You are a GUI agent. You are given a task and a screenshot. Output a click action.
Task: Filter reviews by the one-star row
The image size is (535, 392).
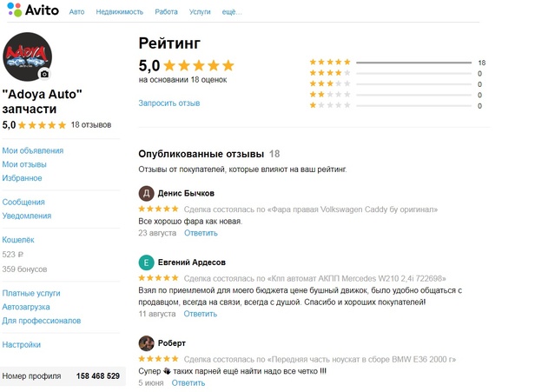point(396,105)
